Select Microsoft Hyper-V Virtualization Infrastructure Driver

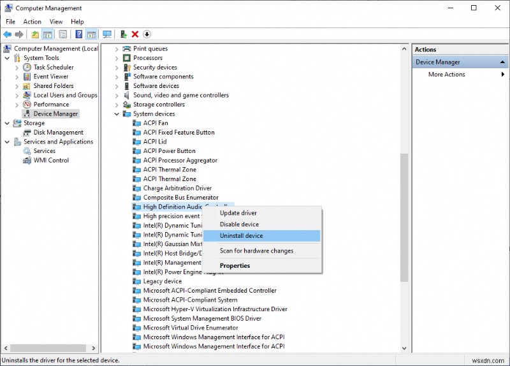pyautogui.click(x=215, y=309)
